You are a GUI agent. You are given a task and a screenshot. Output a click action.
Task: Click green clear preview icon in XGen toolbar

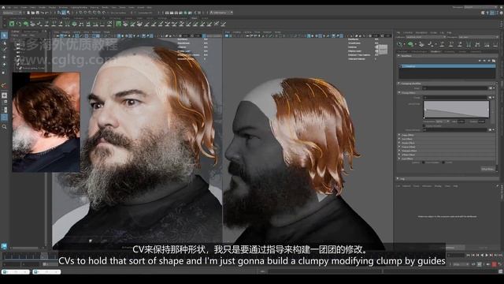click(x=410, y=44)
